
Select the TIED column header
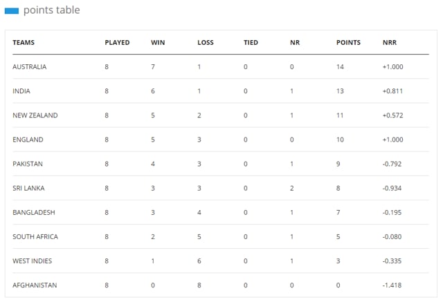coord(251,43)
